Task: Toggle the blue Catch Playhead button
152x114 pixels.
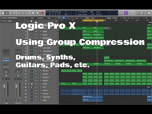Action: tap(63, 18)
